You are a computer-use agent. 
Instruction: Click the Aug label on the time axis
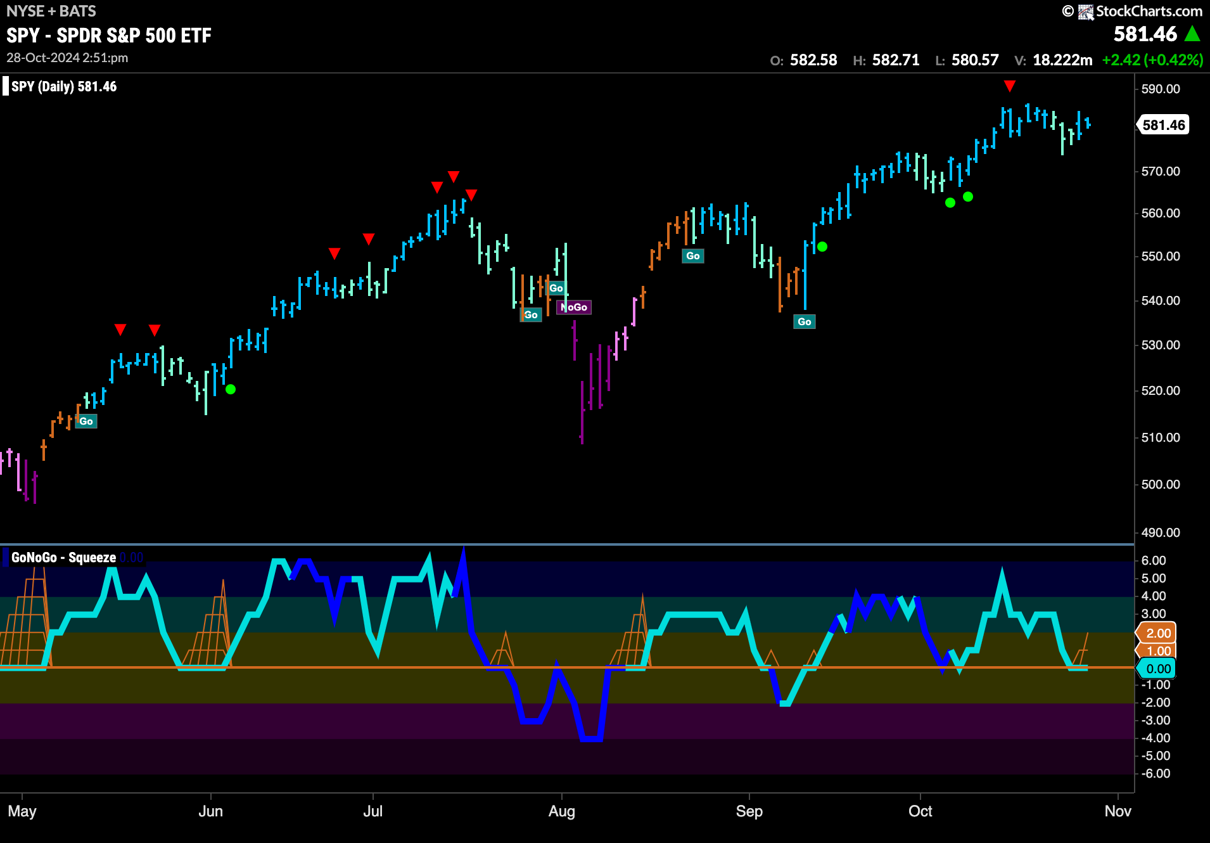coord(561,811)
